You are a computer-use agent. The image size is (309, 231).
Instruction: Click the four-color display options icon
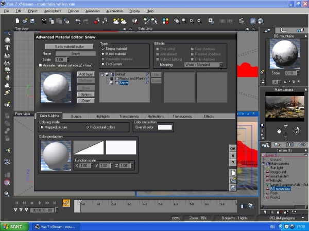click(x=165, y=21)
